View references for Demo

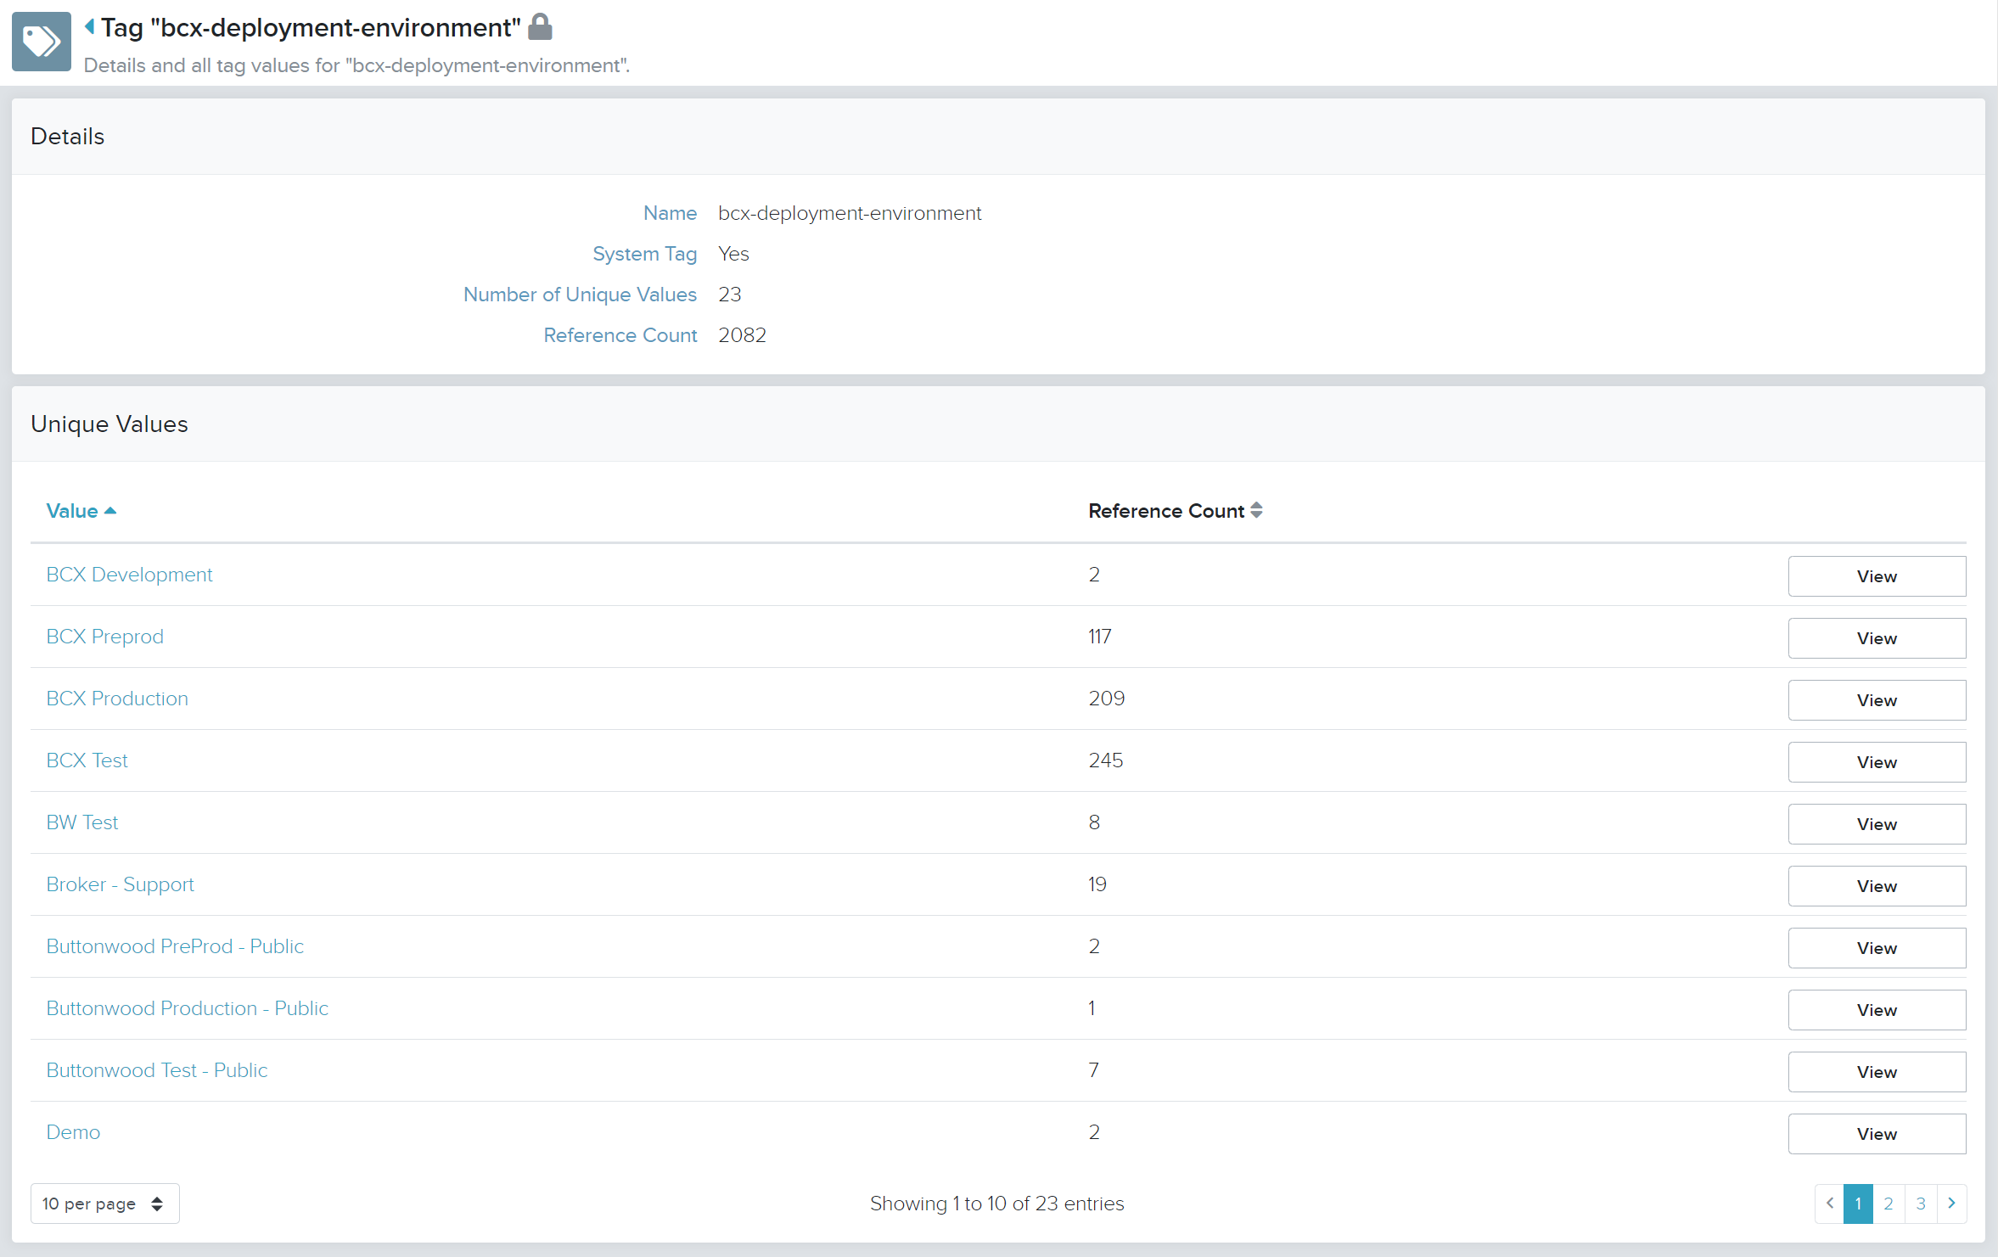tap(1877, 1134)
